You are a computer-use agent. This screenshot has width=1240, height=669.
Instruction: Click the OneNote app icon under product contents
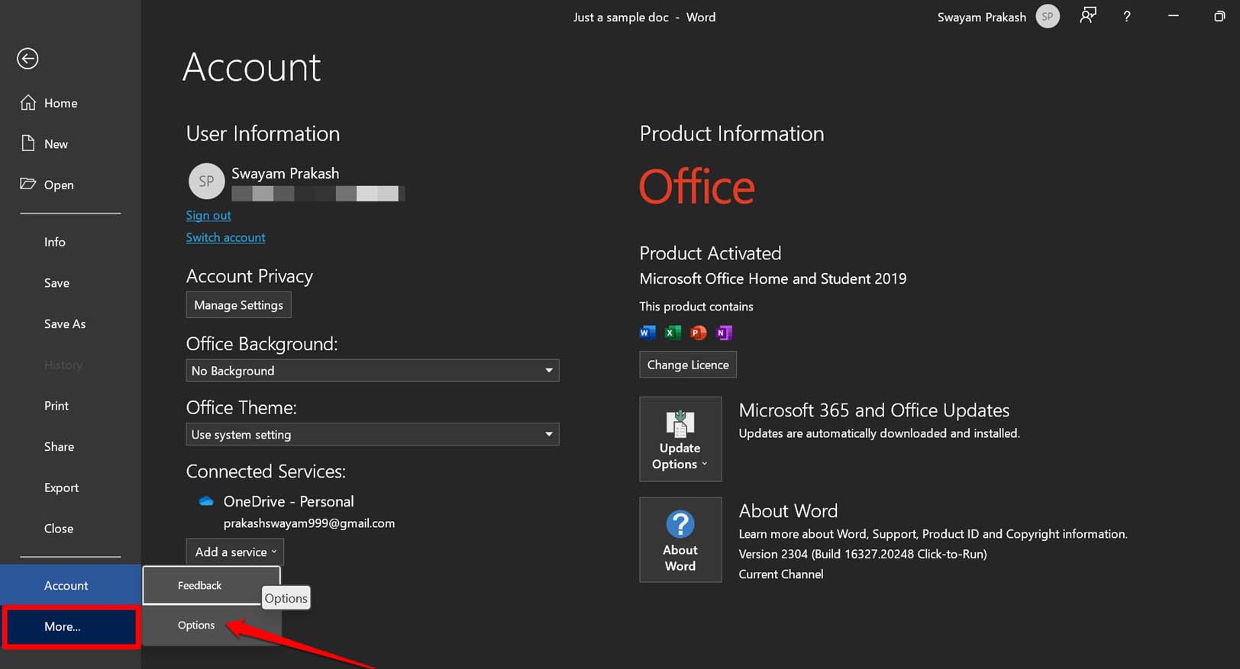tap(724, 333)
